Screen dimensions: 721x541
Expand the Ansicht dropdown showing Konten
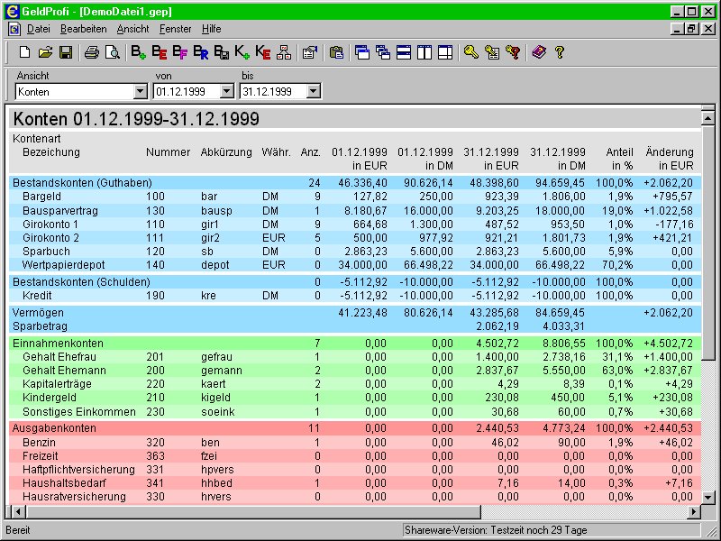(141, 92)
